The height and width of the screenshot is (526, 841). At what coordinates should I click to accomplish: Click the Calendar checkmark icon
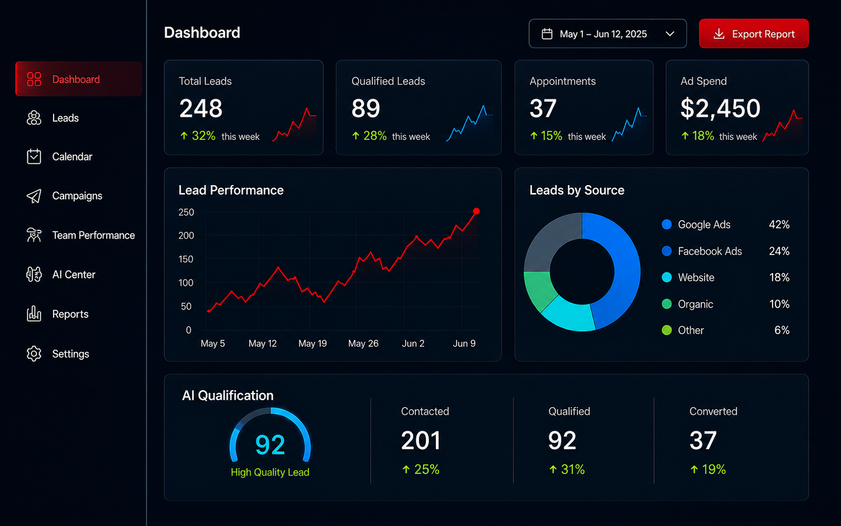tap(34, 156)
